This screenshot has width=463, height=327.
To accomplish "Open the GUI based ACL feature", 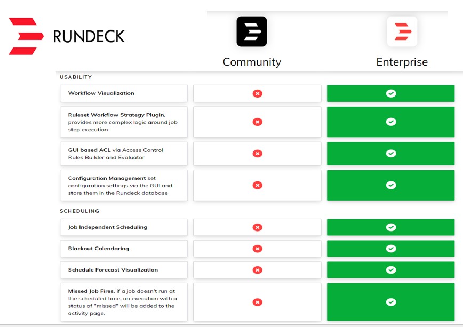I will pyautogui.click(x=89, y=150).
